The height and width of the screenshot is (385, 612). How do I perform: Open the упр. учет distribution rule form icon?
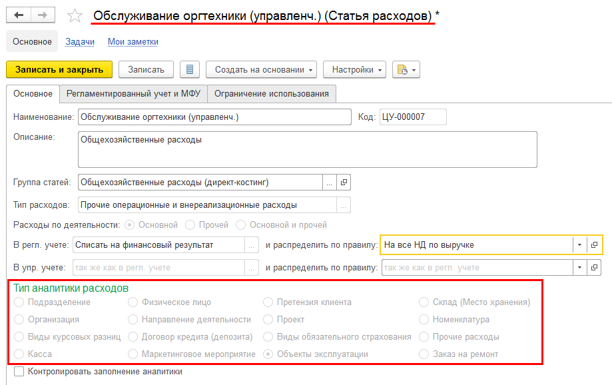coord(594,268)
